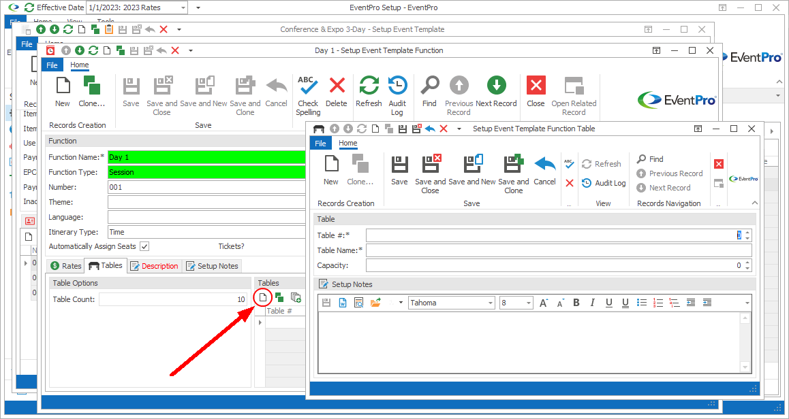Image resolution: width=789 pixels, height=419 pixels.
Task: Switch to the Rates tab
Action: (65, 266)
